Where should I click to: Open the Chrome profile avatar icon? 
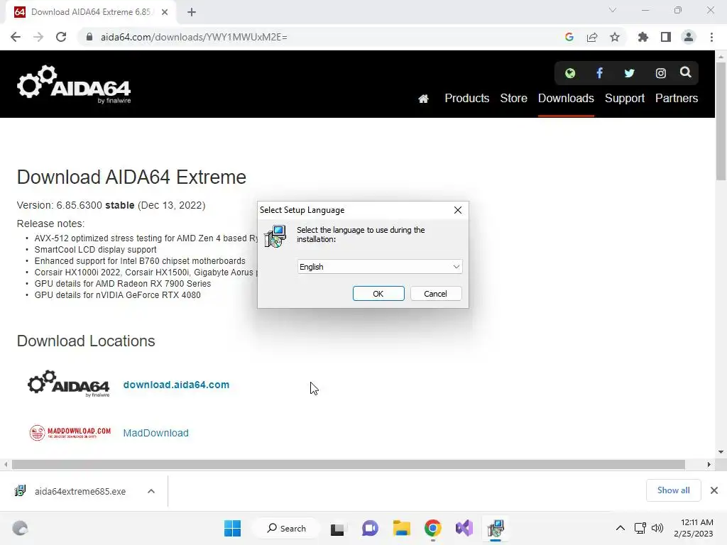689,37
